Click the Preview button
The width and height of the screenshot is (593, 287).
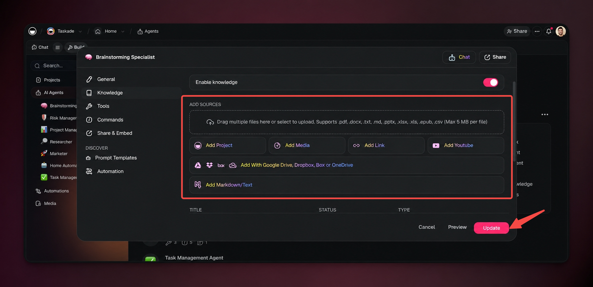pyautogui.click(x=457, y=227)
